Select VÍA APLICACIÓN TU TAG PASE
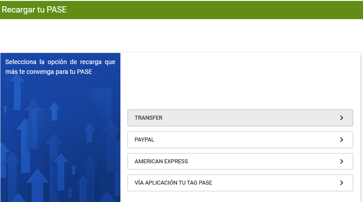 pyautogui.click(x=240, y=183)
